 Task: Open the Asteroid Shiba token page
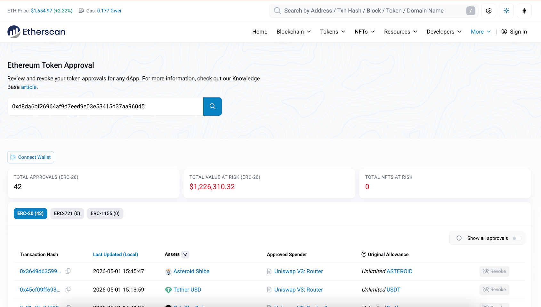(x=191, y=271)
